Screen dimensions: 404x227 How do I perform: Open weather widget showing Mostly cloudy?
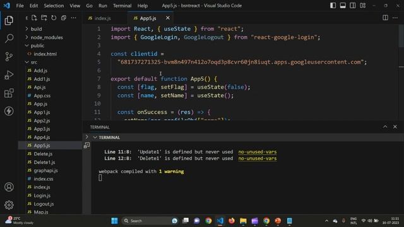20,221
